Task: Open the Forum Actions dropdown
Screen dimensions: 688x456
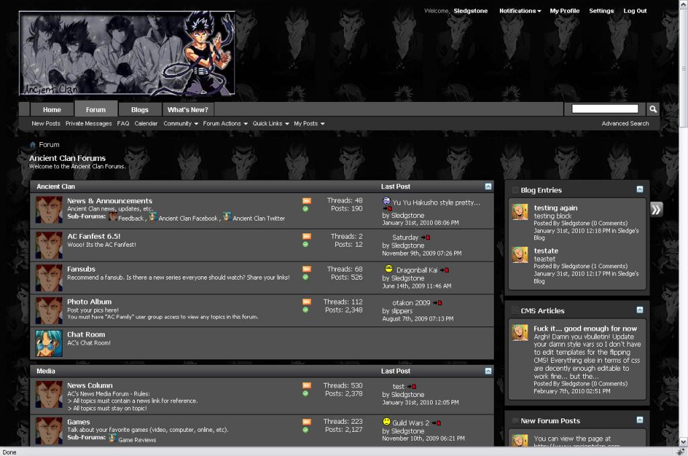Action: pos(225,123)
